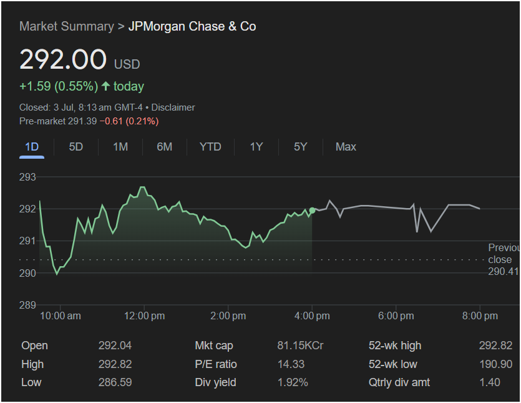Click the Disclaimer link
521x403 pixels.
173,107
